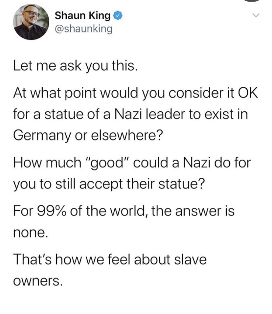The width and height of the screenshot is (272, 314).
Task: Click the Shaun King display name
Action: click(82, 15)
